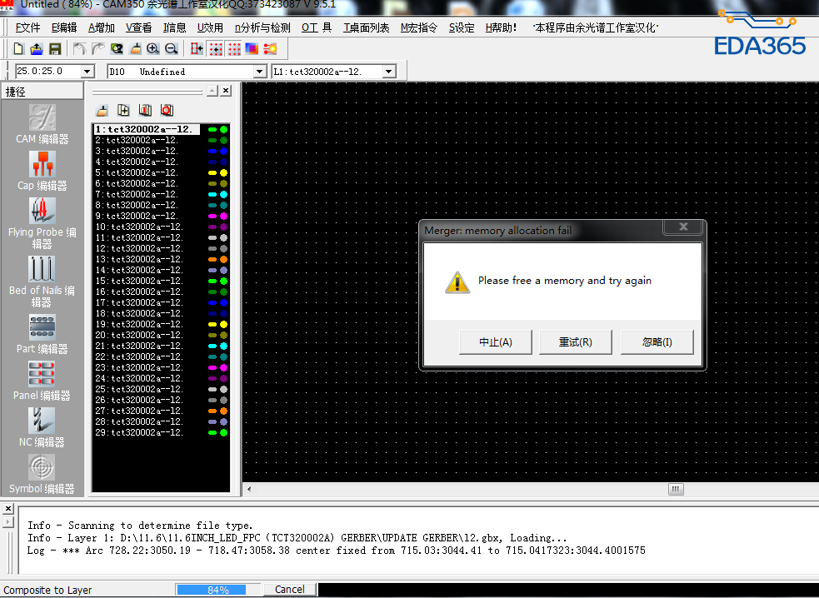Open the T桌面列表 menu
Screen dimensions: 819x598
[x=366, y=27]
